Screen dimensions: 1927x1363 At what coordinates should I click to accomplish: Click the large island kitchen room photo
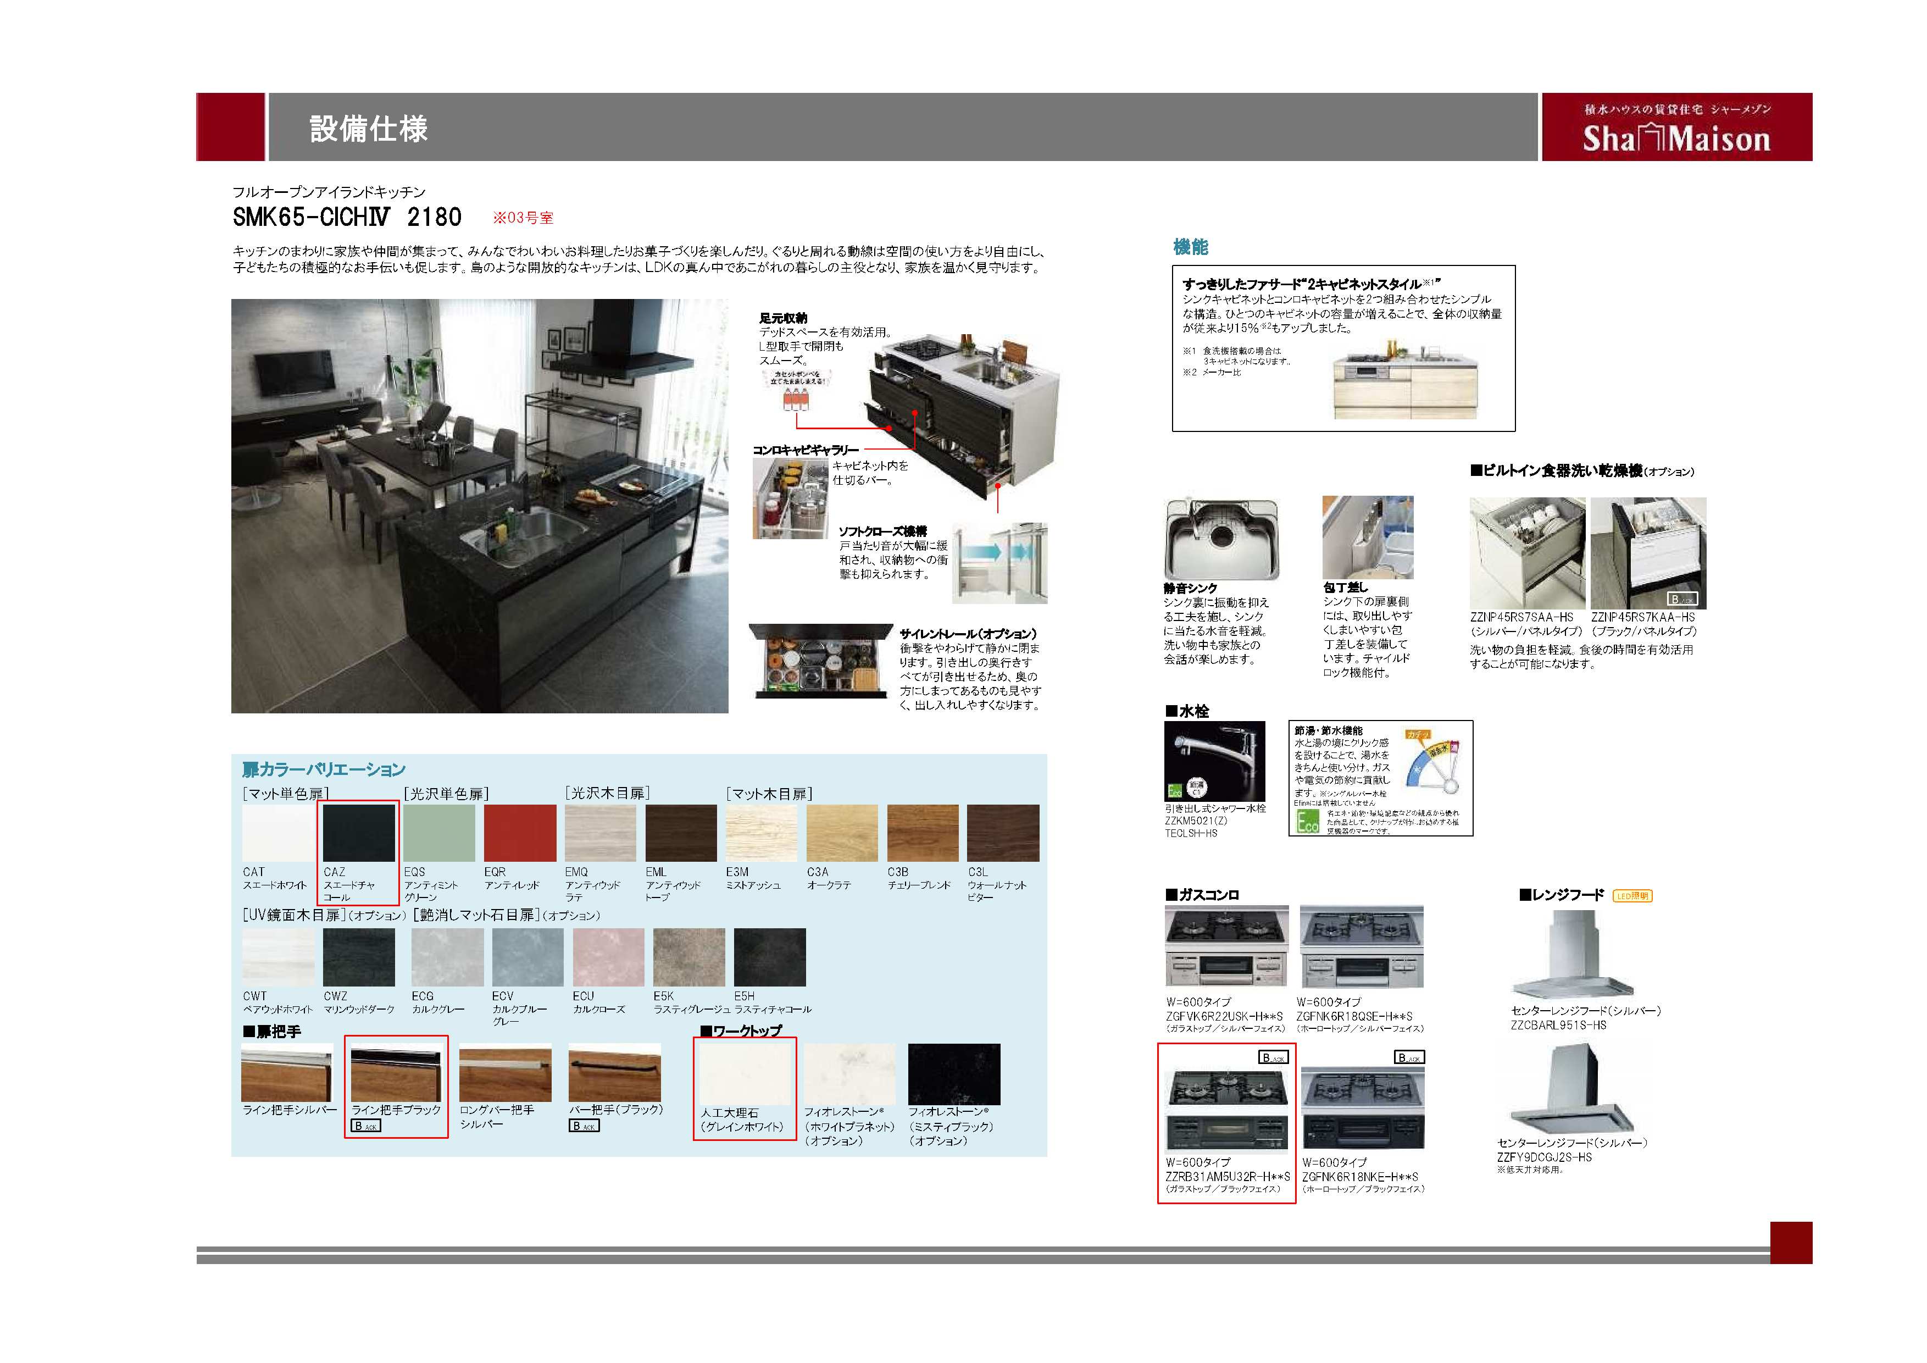pos(479,506)
